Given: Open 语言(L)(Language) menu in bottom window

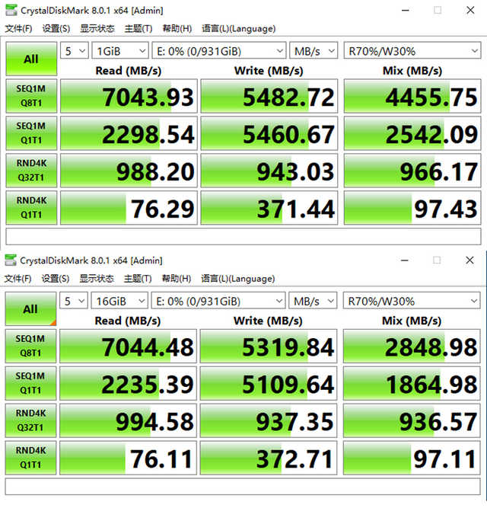Looking at the screenshot, I should (x=238, y=279).
